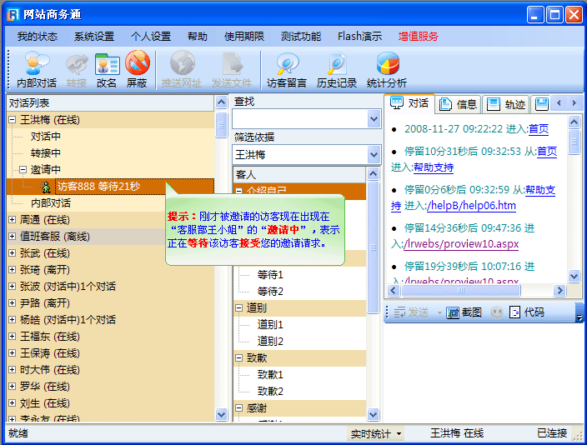Open the 系统设置 menu
Image resolution: width=587 pixels, height=445 pixels.
(x=94, y=37)
